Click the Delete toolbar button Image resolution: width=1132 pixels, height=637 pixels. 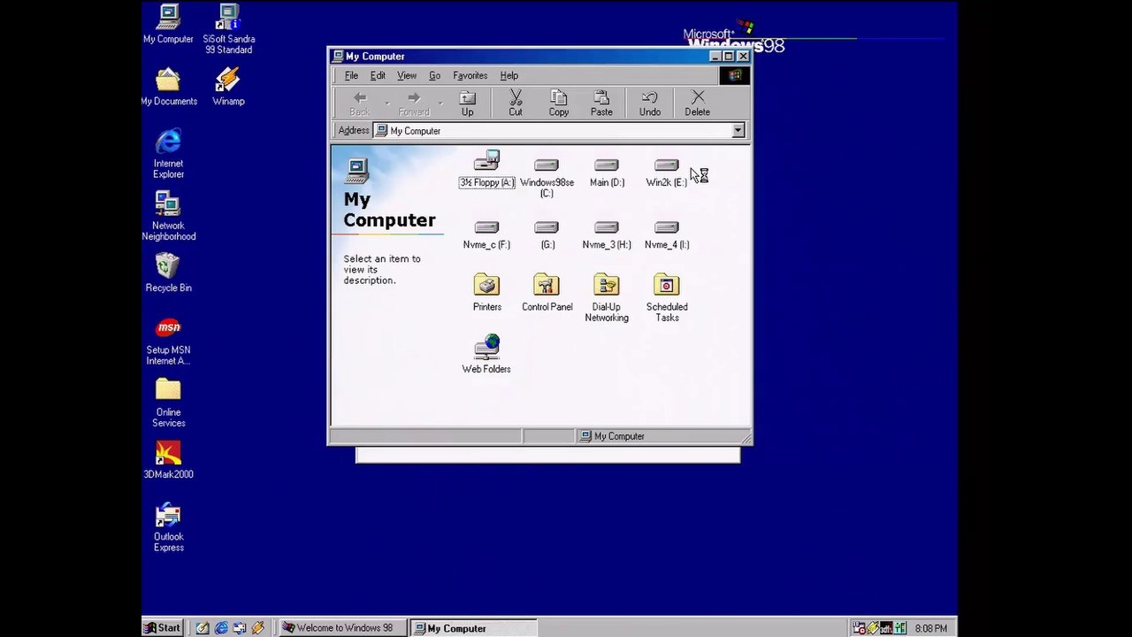tap(697, 103)
